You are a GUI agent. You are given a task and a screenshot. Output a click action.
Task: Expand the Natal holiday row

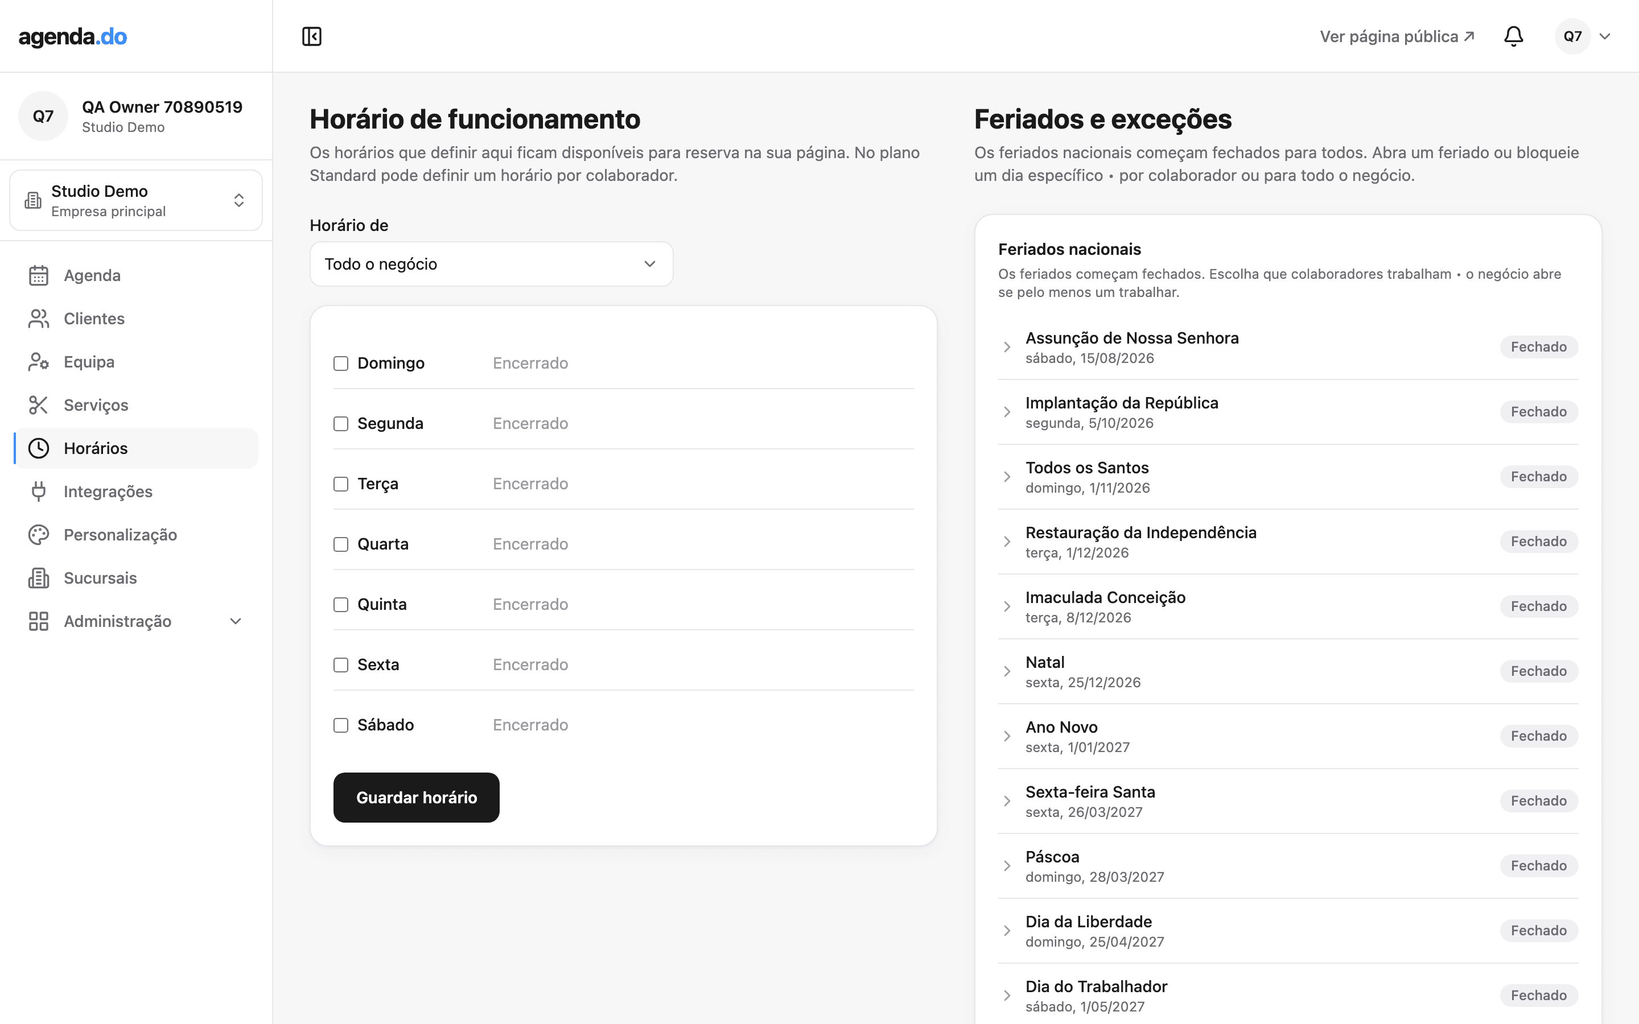[1006, 672]
